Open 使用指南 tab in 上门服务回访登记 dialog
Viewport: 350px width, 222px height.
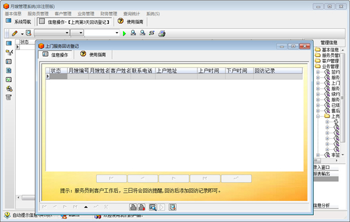[93, 54]
